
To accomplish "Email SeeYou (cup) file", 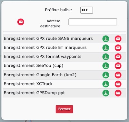I will click(x=118, y=66).
